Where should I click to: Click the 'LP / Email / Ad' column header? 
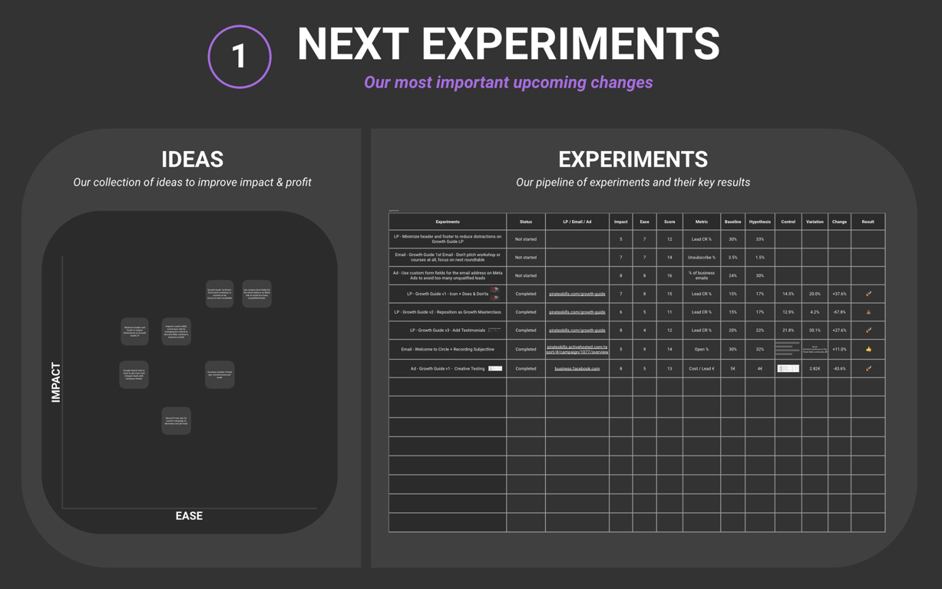coord(577,222)
